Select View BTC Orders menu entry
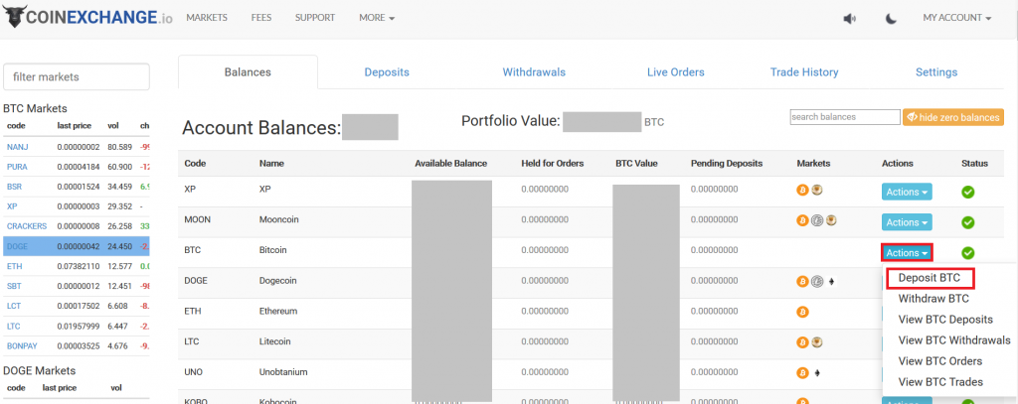1018x404 pixels. point(940,360)
